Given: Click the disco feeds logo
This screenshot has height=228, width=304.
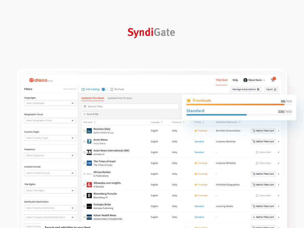Looking at the screenshot, I should (x=41, y=80).
